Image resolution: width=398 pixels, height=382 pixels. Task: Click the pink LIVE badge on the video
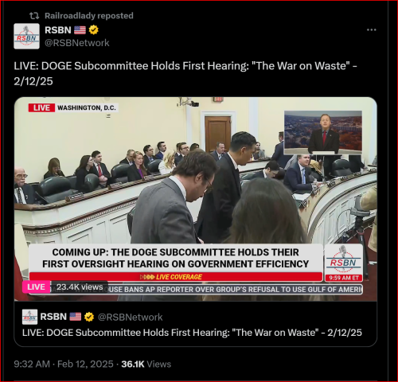[x=37, y=287]
